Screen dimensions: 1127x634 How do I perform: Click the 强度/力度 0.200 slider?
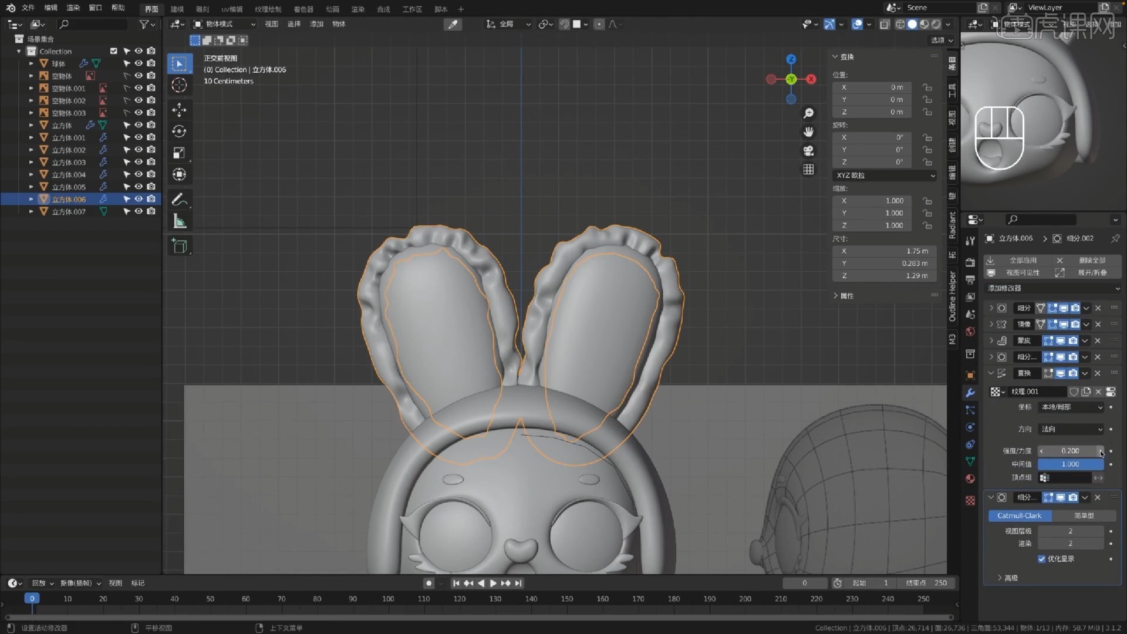coord(1071,451)
